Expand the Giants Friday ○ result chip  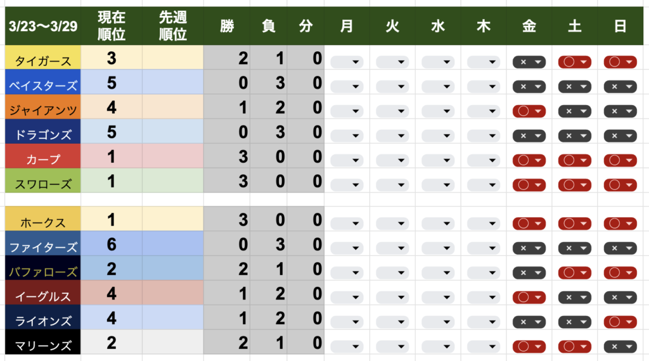tap(529, 111)
